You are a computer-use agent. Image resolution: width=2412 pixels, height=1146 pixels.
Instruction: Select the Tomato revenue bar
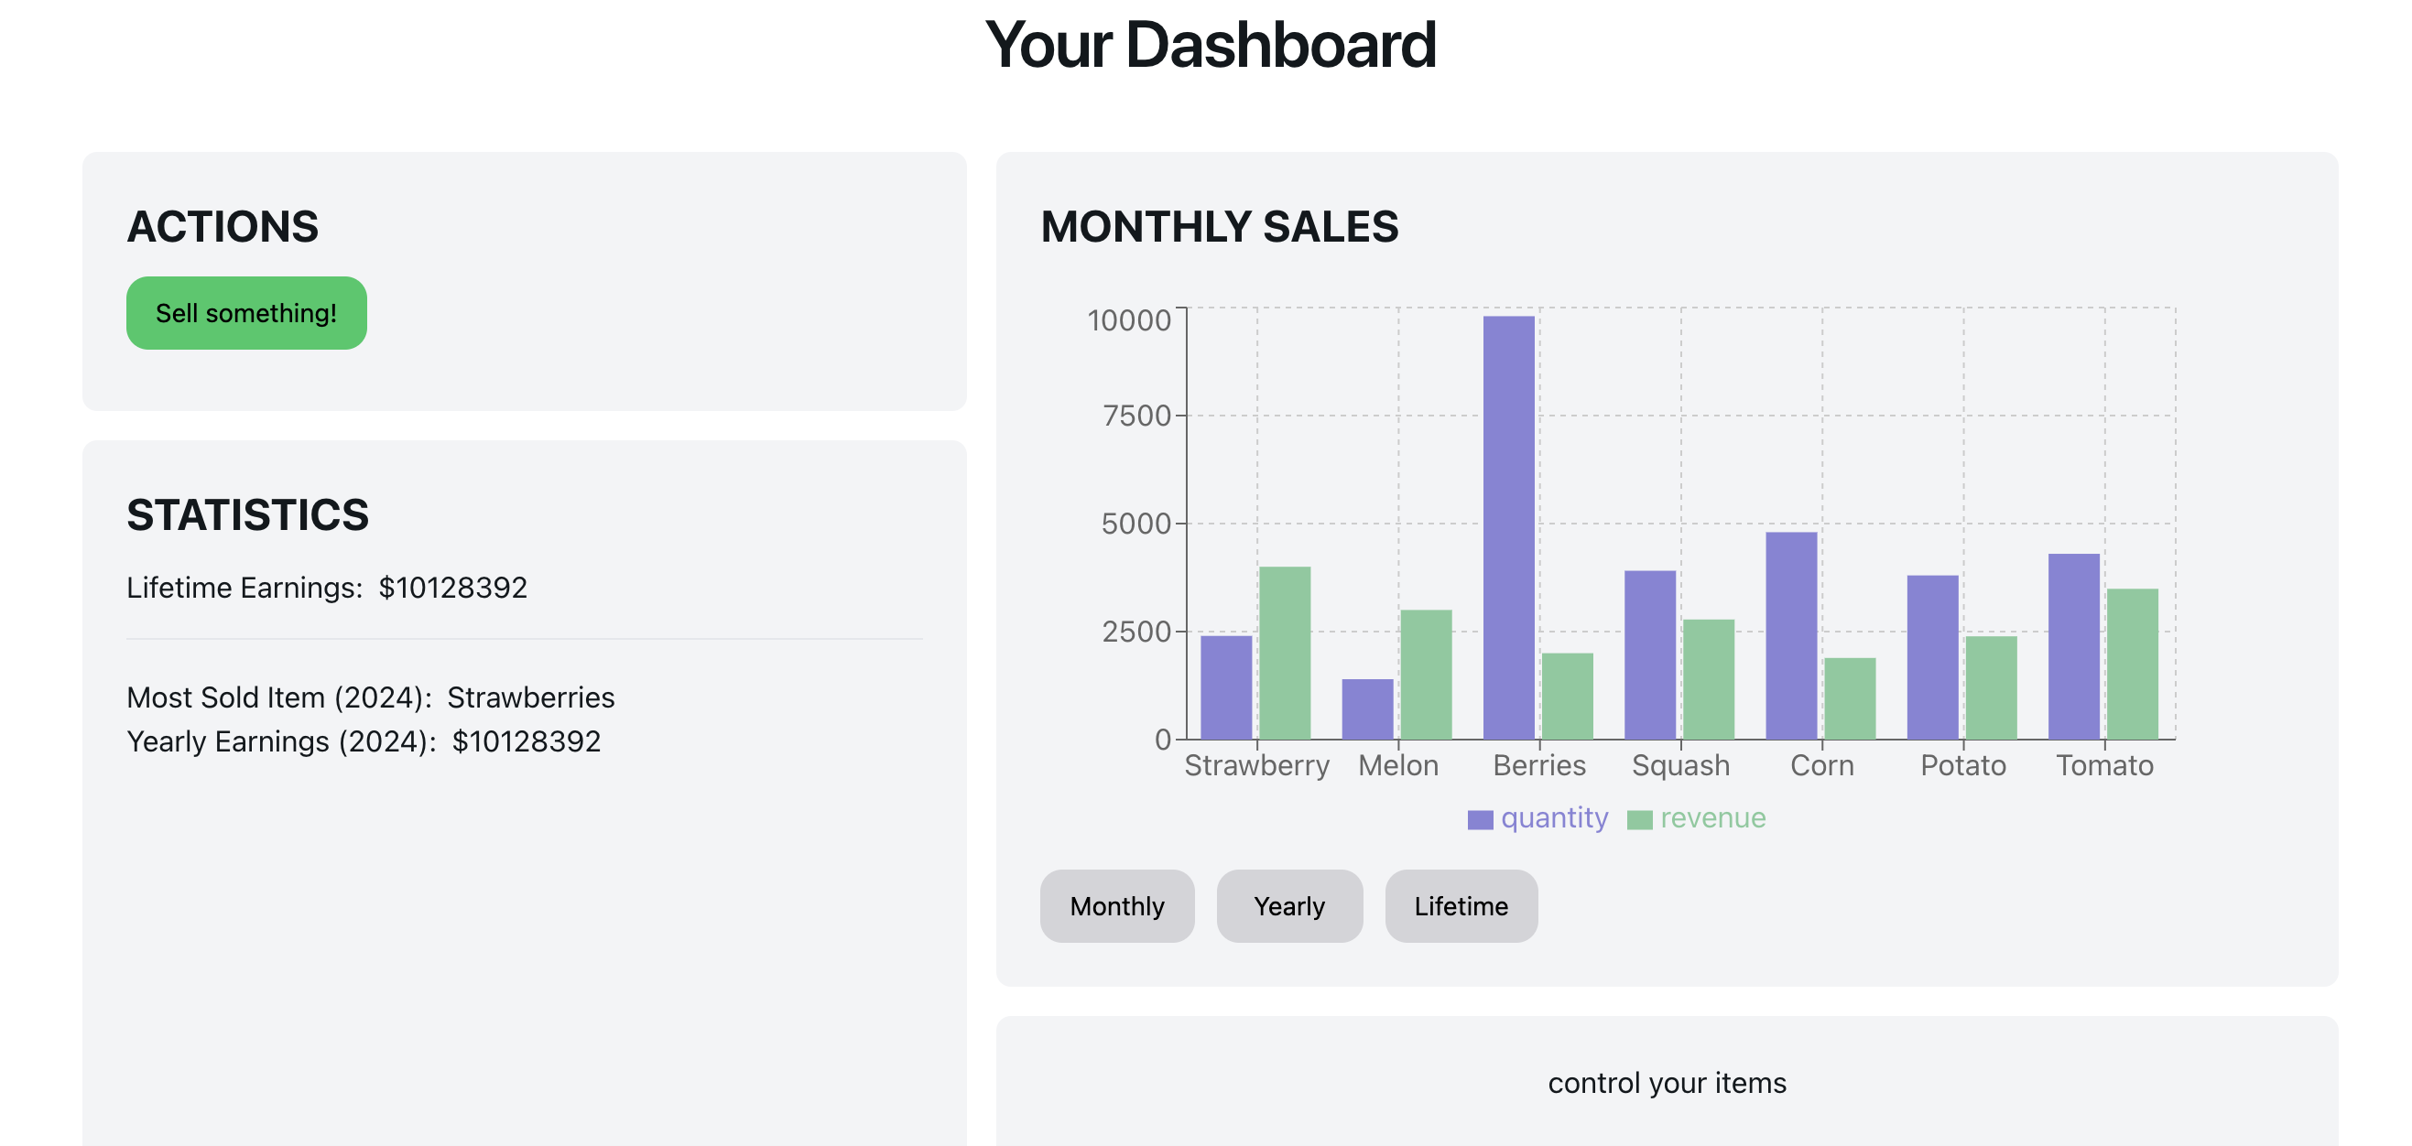pyautogui.click(x=2130, y=665)
